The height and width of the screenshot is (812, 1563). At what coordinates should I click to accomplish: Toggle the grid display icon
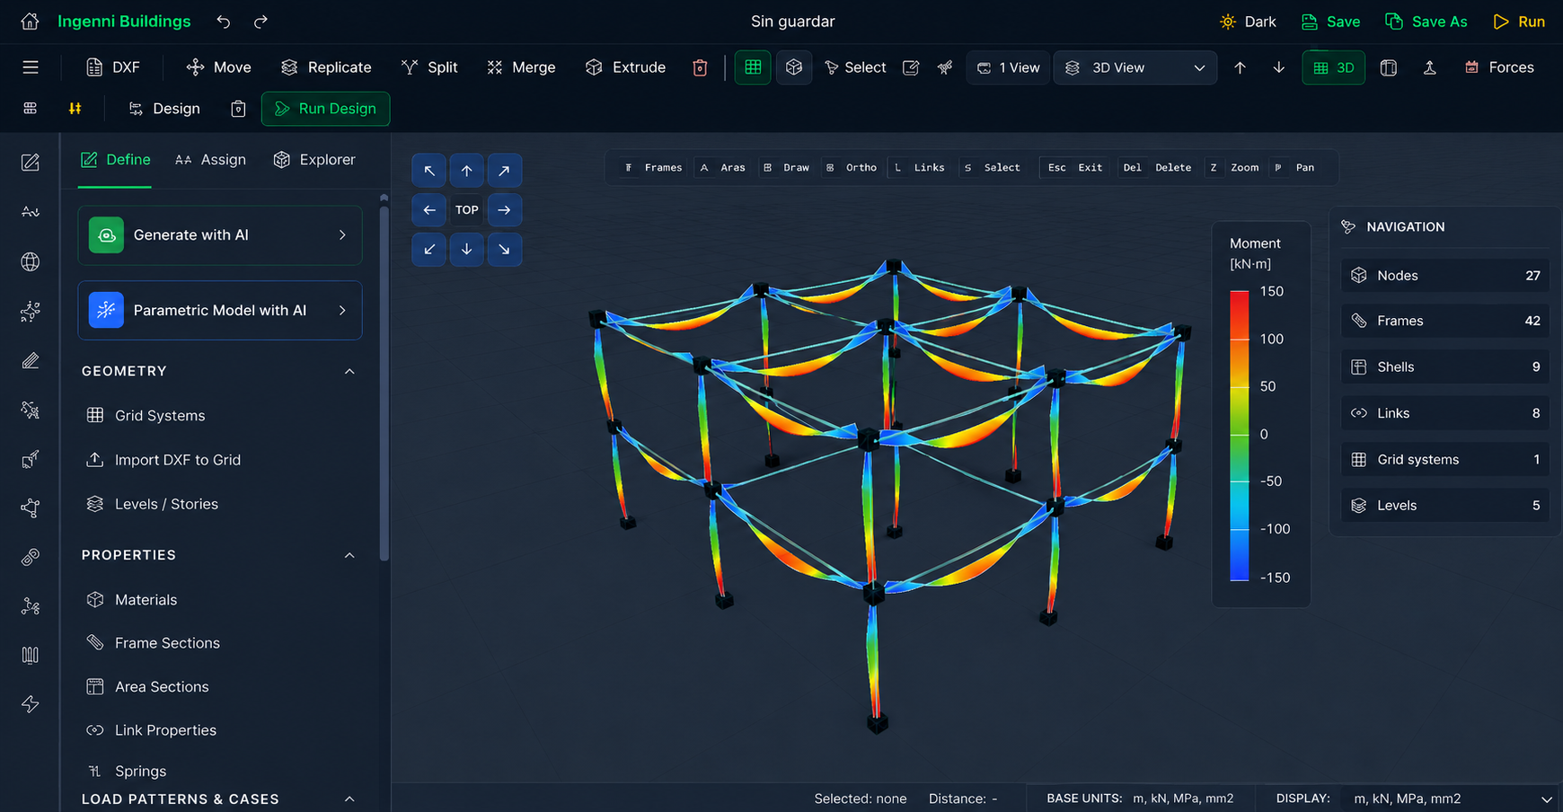click(x=753, y=67)
